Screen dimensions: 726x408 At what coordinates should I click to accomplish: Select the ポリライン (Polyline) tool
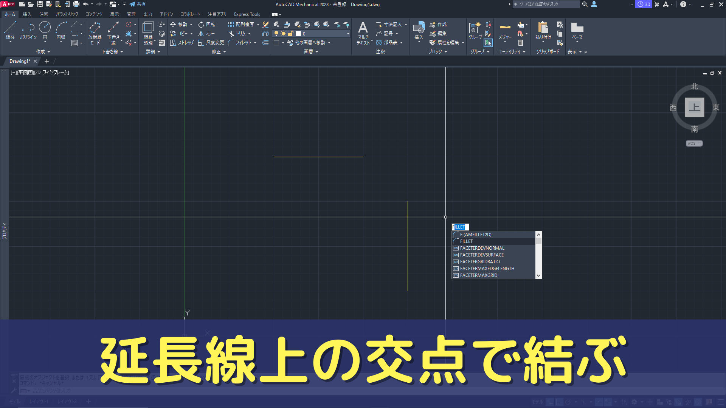coord(28,30)
